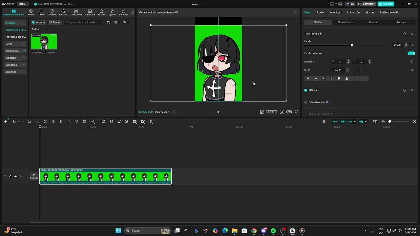Image resolution: width=420 pixels, height=236 pixels.
Task: Enable the Estabilización checkbox
Action: pyautogui.click(x=306, y=102)
